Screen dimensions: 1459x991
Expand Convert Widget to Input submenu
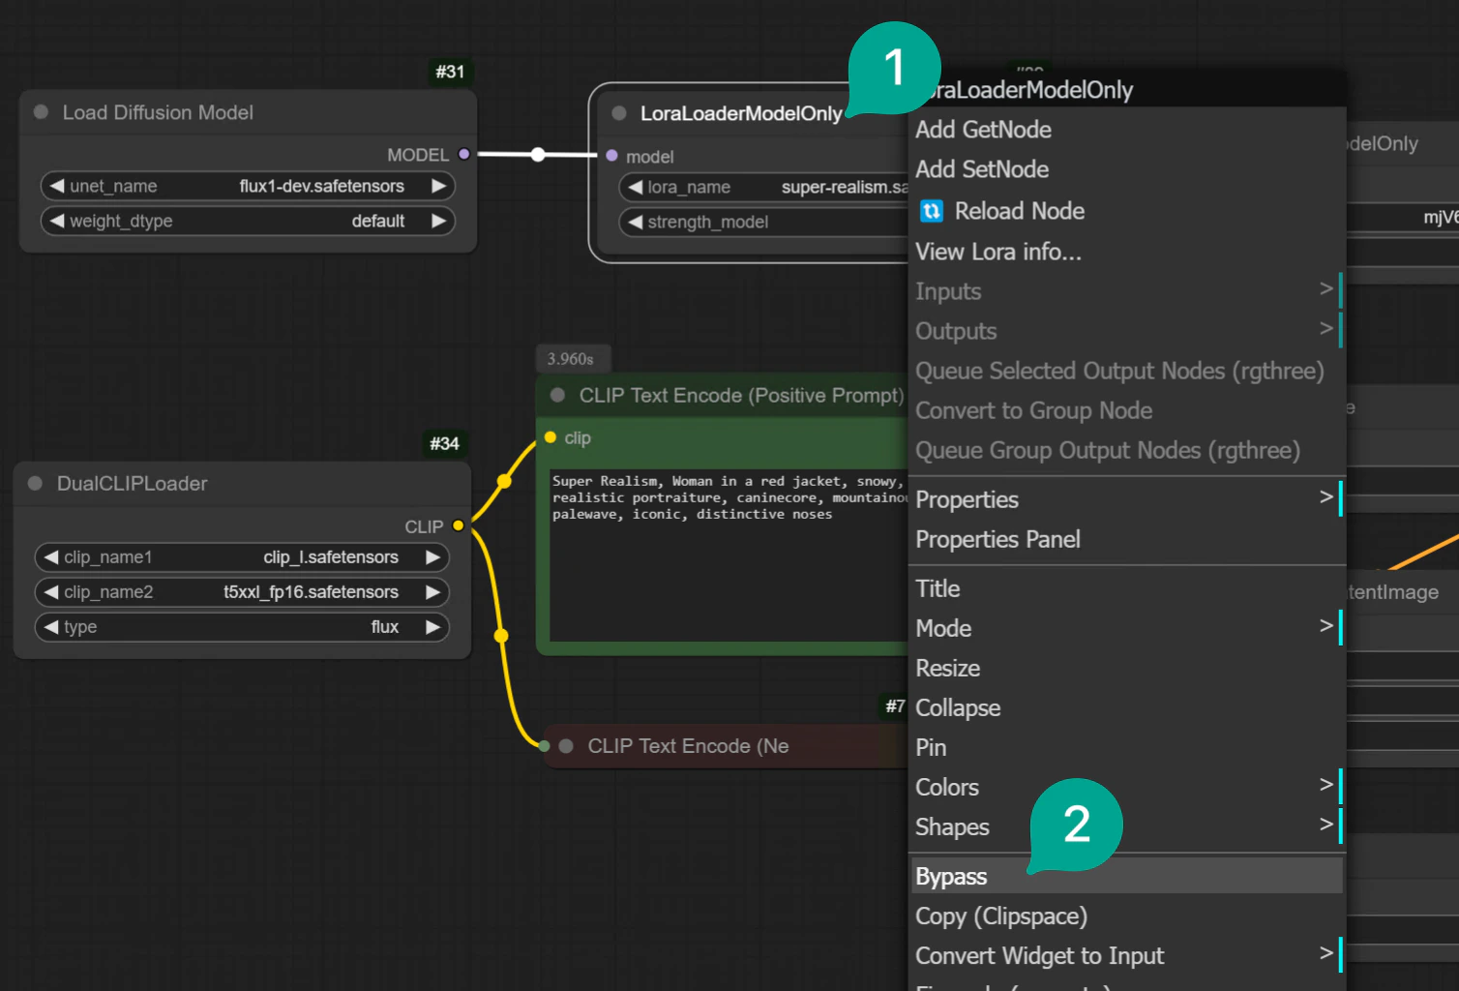(x=1127, y=955)
